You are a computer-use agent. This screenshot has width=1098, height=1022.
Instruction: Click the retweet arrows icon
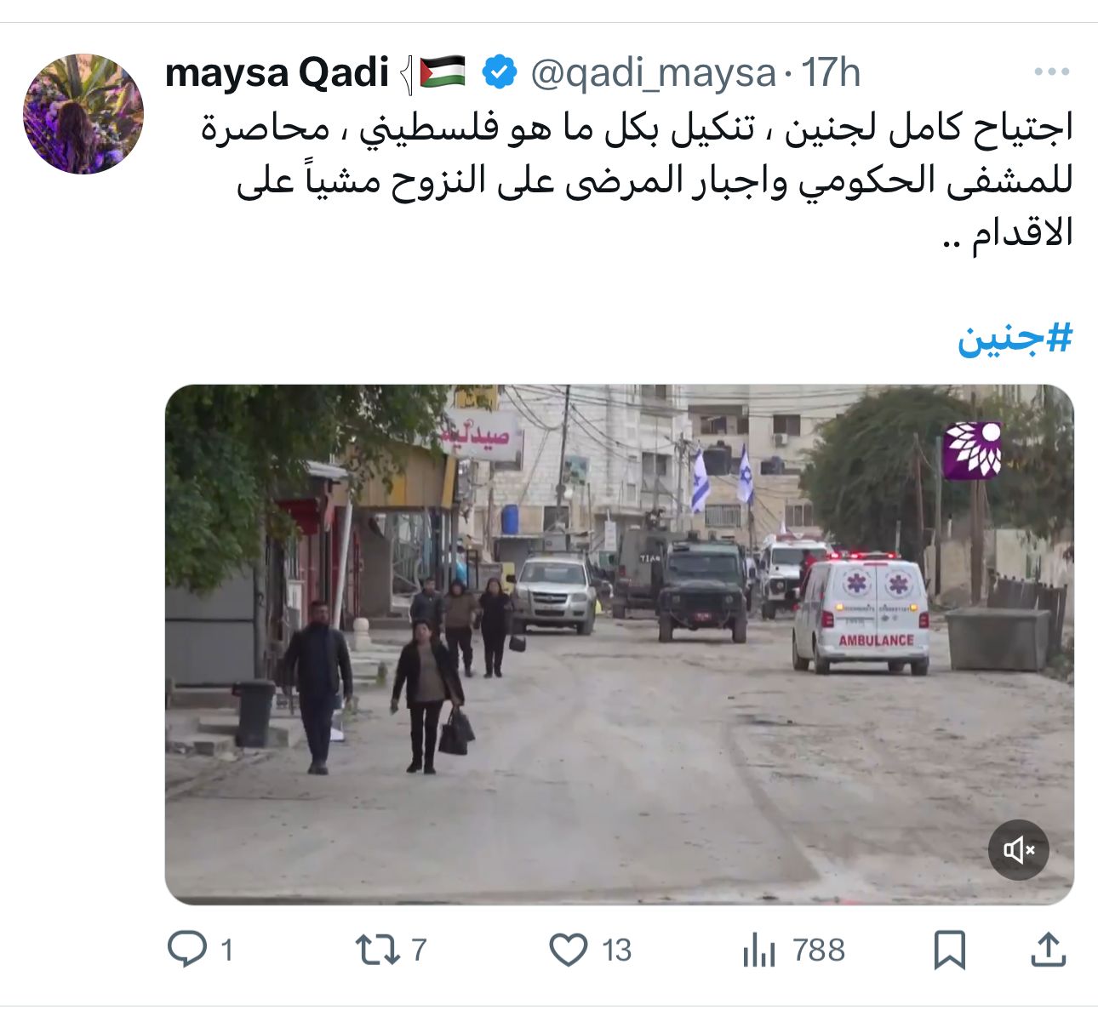point(377,950)
